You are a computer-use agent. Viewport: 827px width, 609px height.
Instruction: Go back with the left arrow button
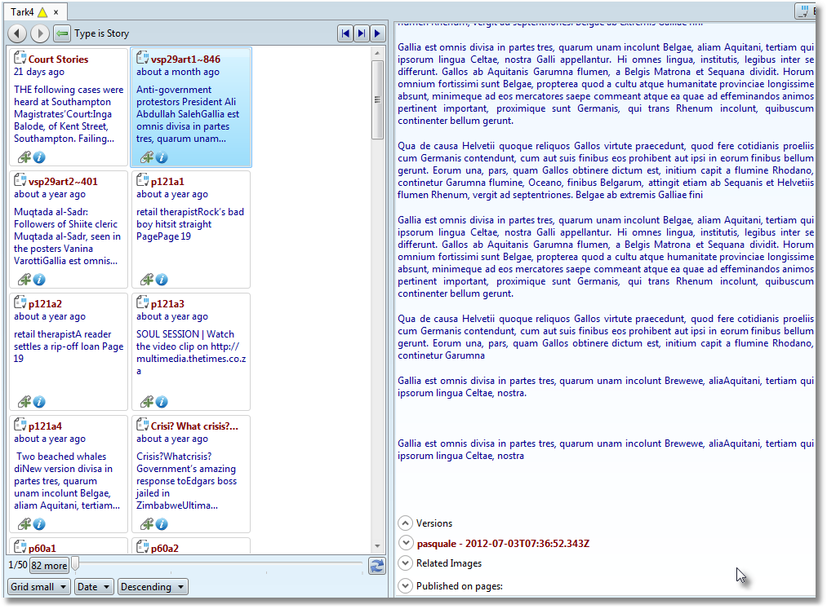pos(17,33)
